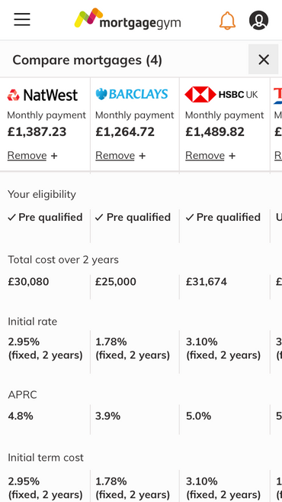Screen dimensions: 282x502
Task: Select the Barclays £25,000 total cost
Action: click(x=116, y=282)
